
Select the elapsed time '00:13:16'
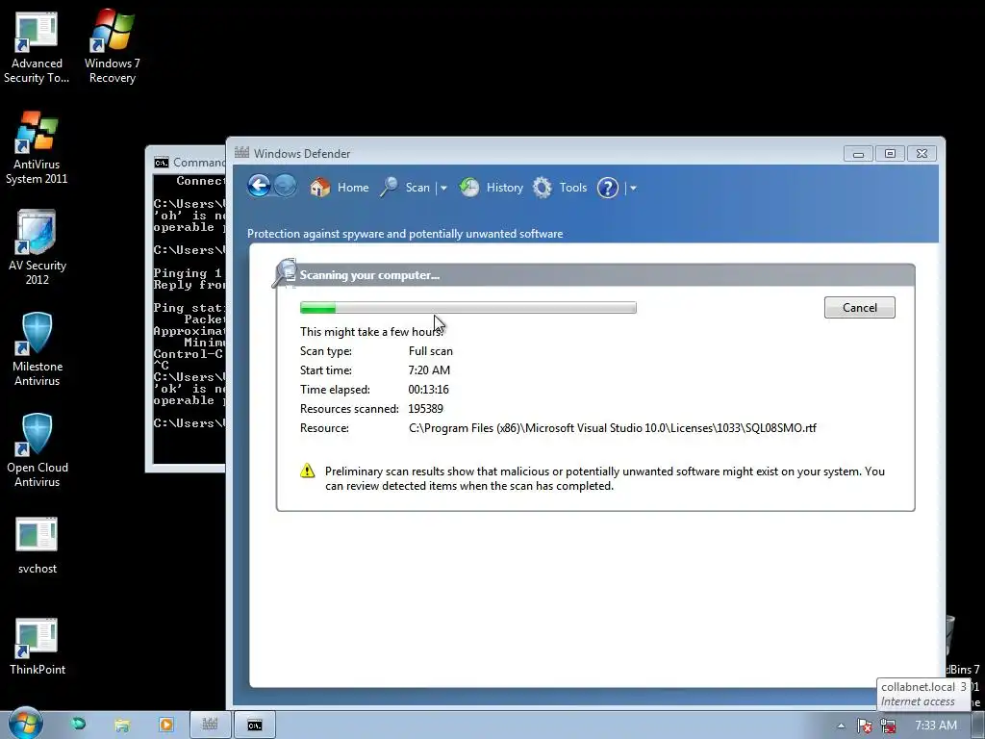pos(428,389)
